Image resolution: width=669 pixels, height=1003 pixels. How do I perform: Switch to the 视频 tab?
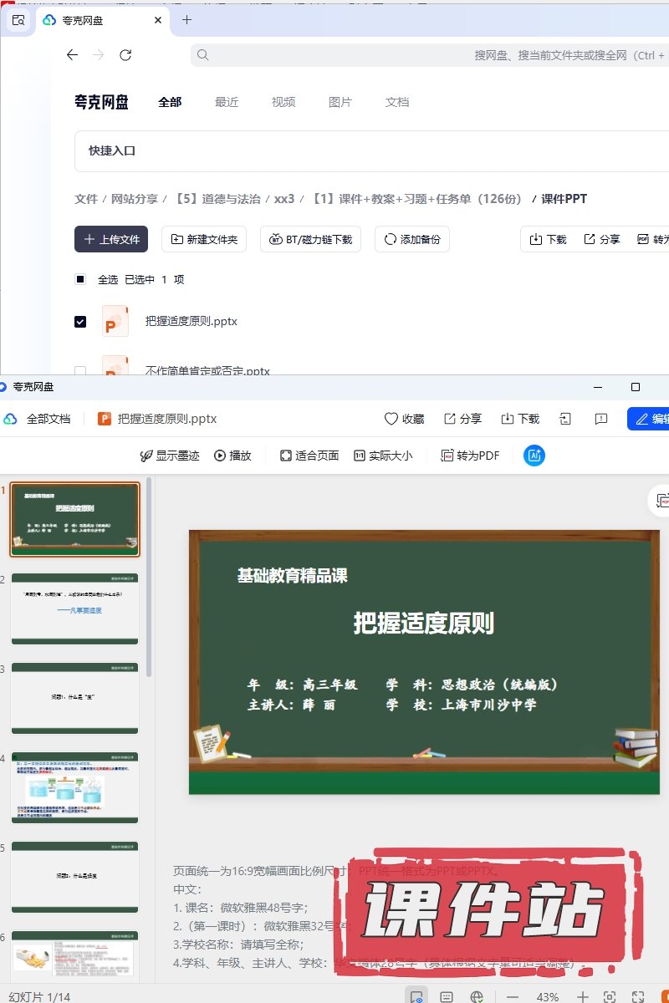coord(283,102)
